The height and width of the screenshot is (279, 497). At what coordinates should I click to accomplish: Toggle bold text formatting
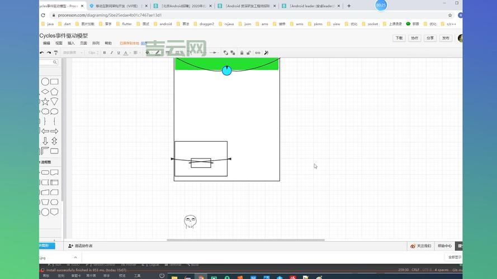[105, 53]
